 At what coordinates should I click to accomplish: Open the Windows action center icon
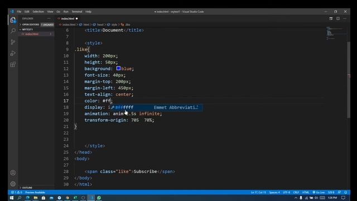click(x=344, y=198)
